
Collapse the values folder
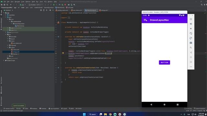coord(8,47)
